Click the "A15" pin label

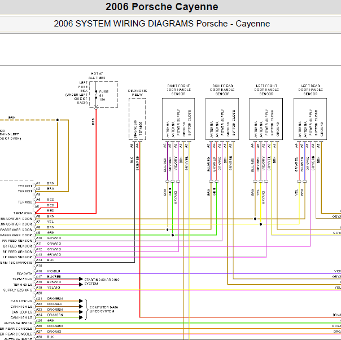pyautogui.click(x=39, y=266)
